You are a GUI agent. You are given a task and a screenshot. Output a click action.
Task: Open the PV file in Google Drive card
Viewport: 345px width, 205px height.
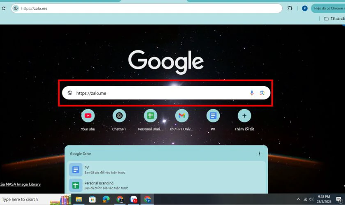[166, 170]
